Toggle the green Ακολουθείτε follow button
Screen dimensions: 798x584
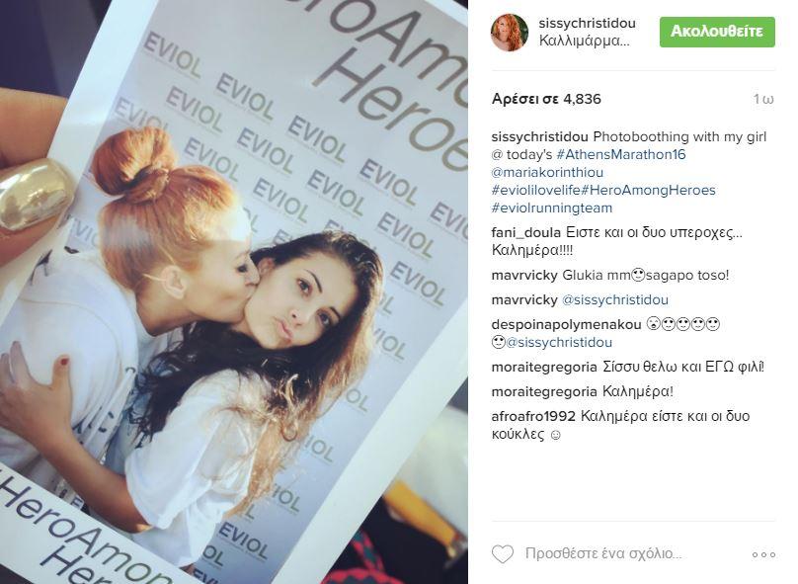coord(717,32)
